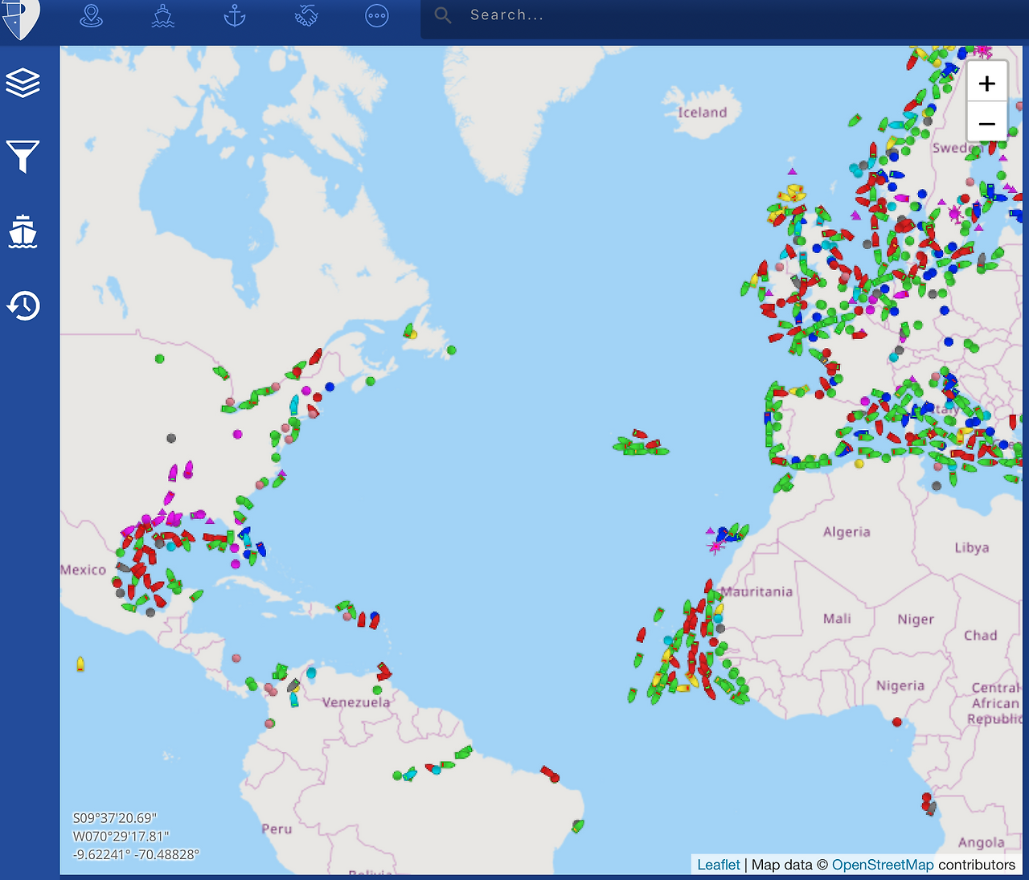Open the vessels (ship on waves) top icon
The width and height of the screenshot is (1029, 880).
[x=163, y=15]
